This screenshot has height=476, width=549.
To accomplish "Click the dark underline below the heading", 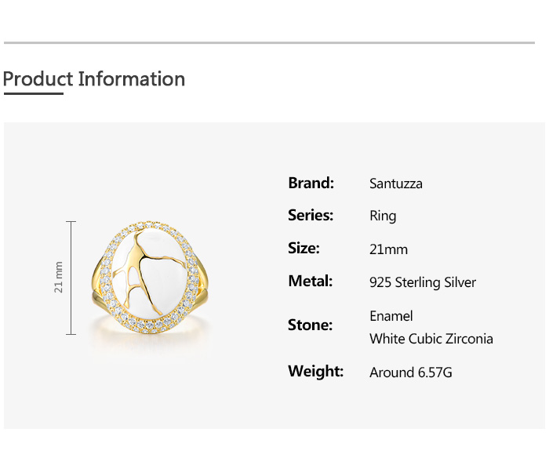I will (33, 94).
